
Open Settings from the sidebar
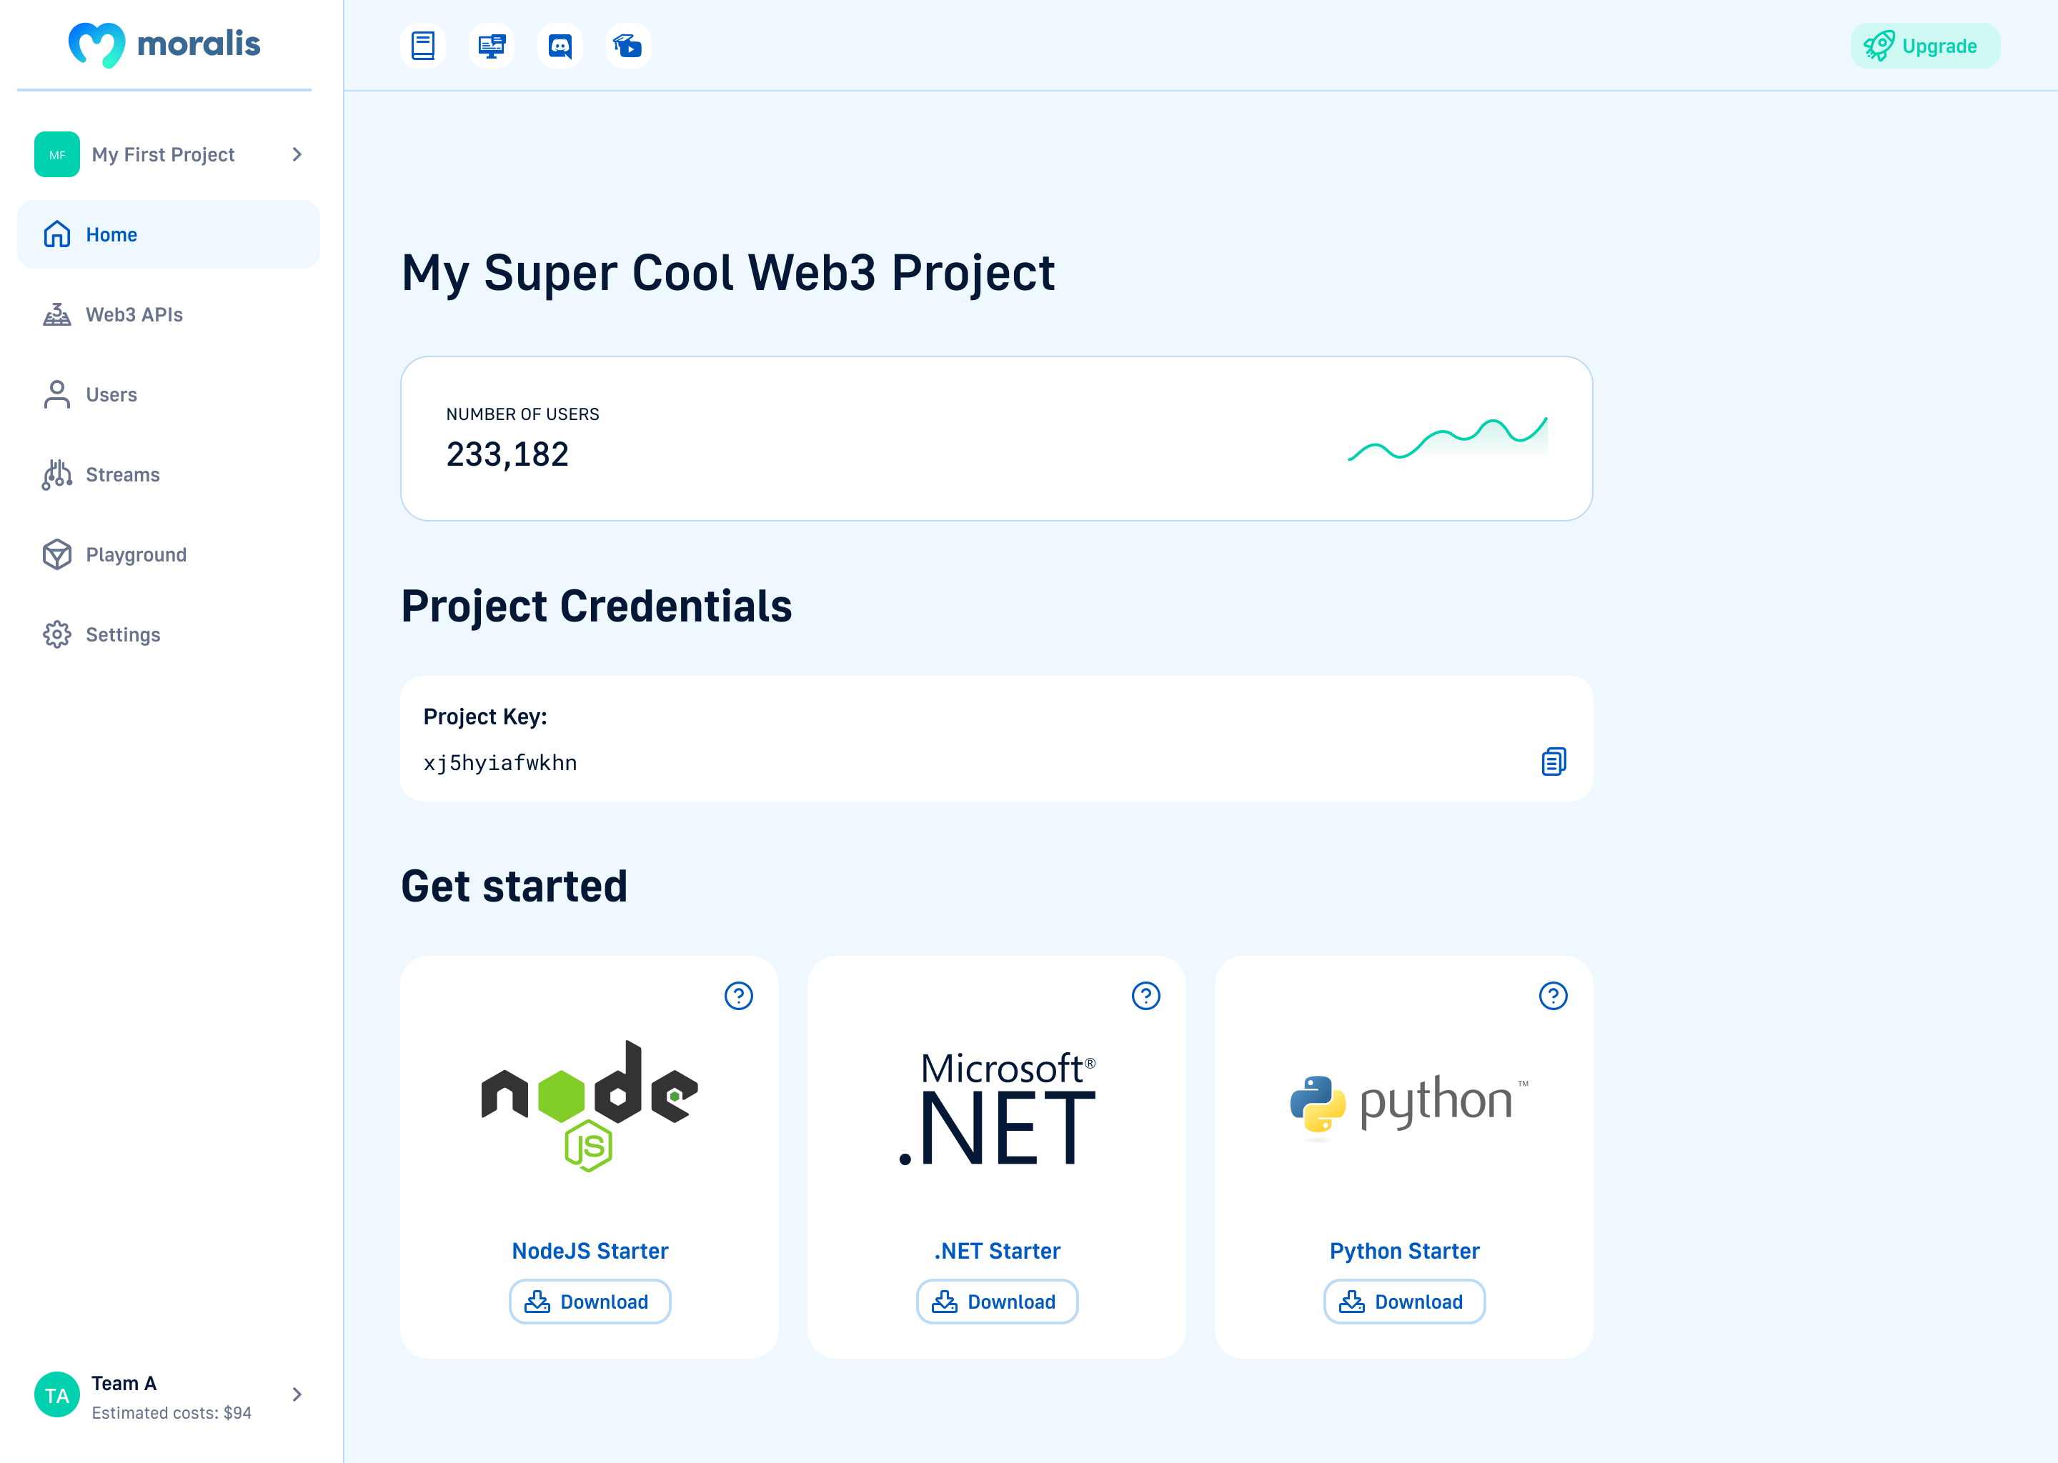pyautogui.click(x=124, y=634)
